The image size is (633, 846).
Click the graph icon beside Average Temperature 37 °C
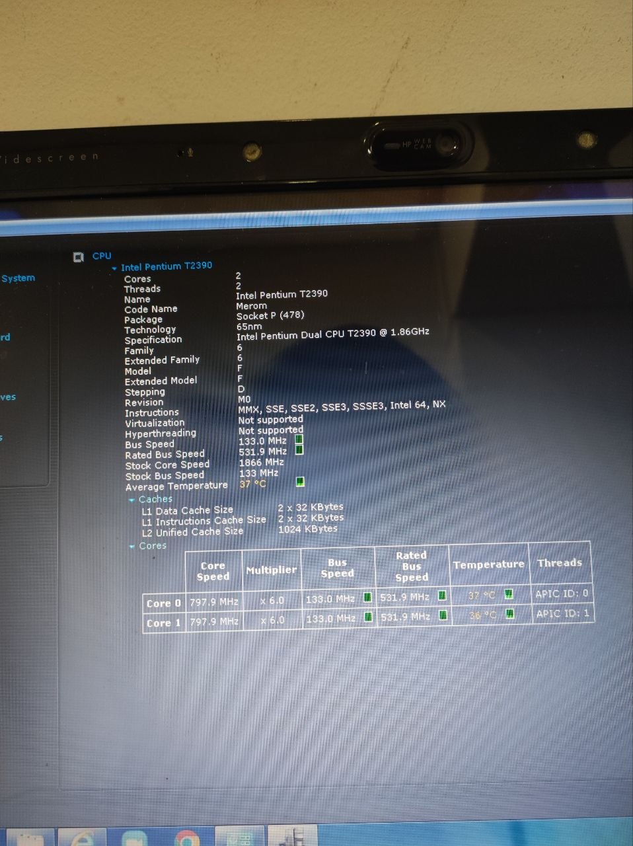(300, 482)
